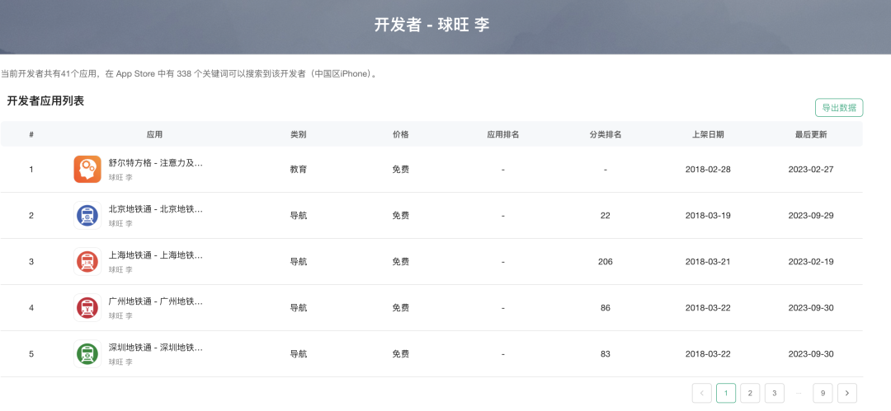This screenshot has height=411, width=891.
Task: Select page 1 in pagination
Action: click(x=726, y=393)
